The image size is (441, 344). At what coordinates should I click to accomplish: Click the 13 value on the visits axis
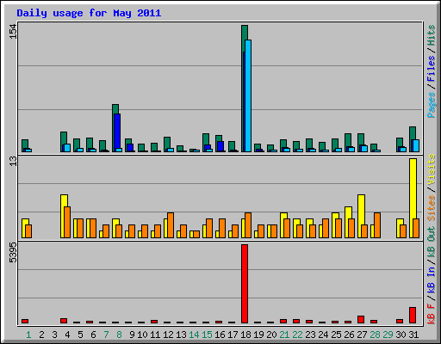tap(13, 162)
